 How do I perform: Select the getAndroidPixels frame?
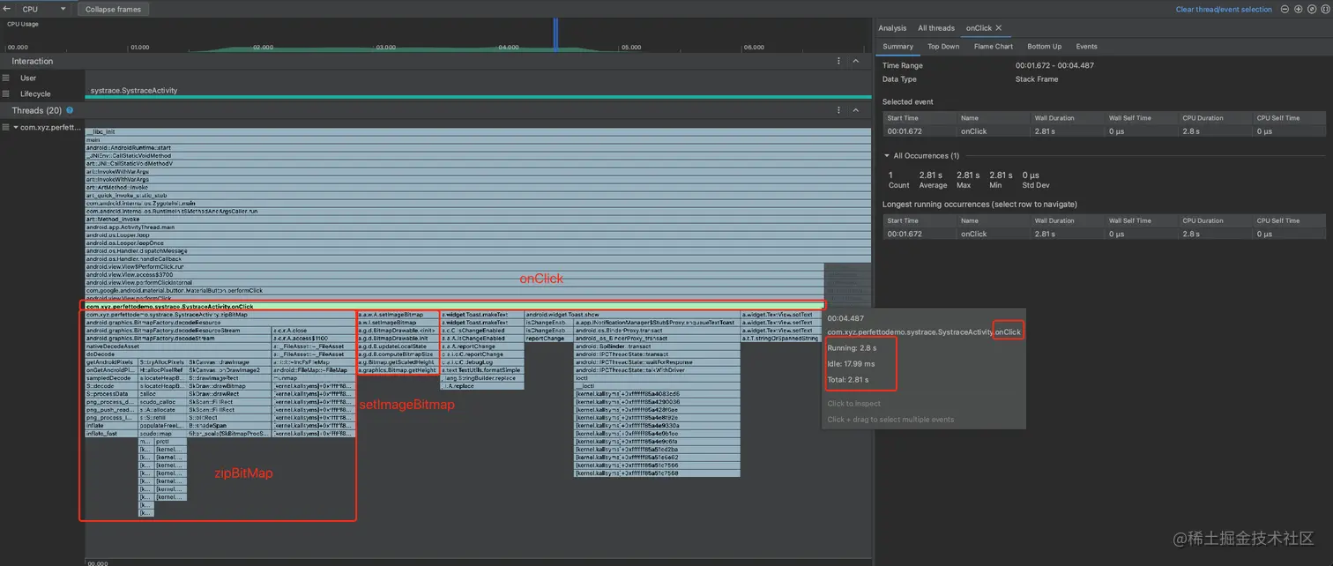[x=111, y=362]
